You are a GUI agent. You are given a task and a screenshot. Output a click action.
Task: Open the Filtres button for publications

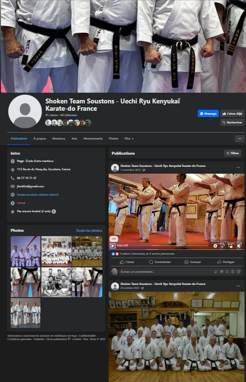[232, 153]
